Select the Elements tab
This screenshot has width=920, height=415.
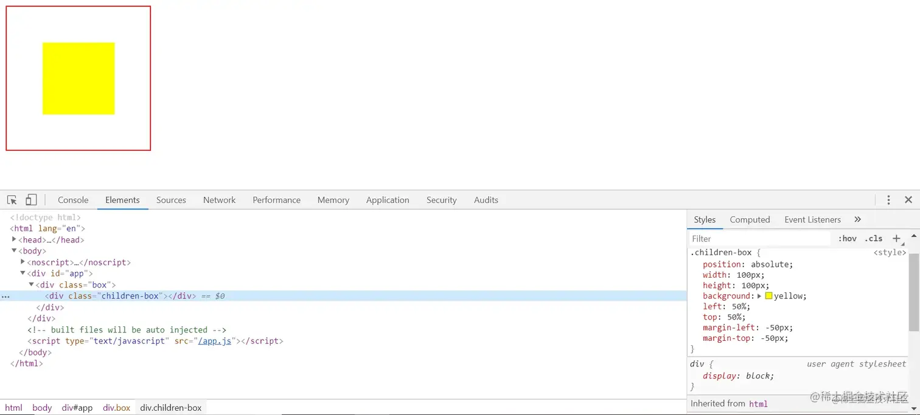(x=122, y=200)
